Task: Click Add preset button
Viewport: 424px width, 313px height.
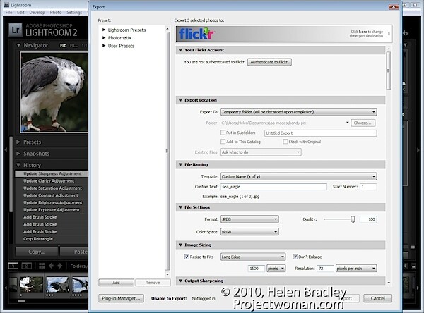Action: pos(117,283)
